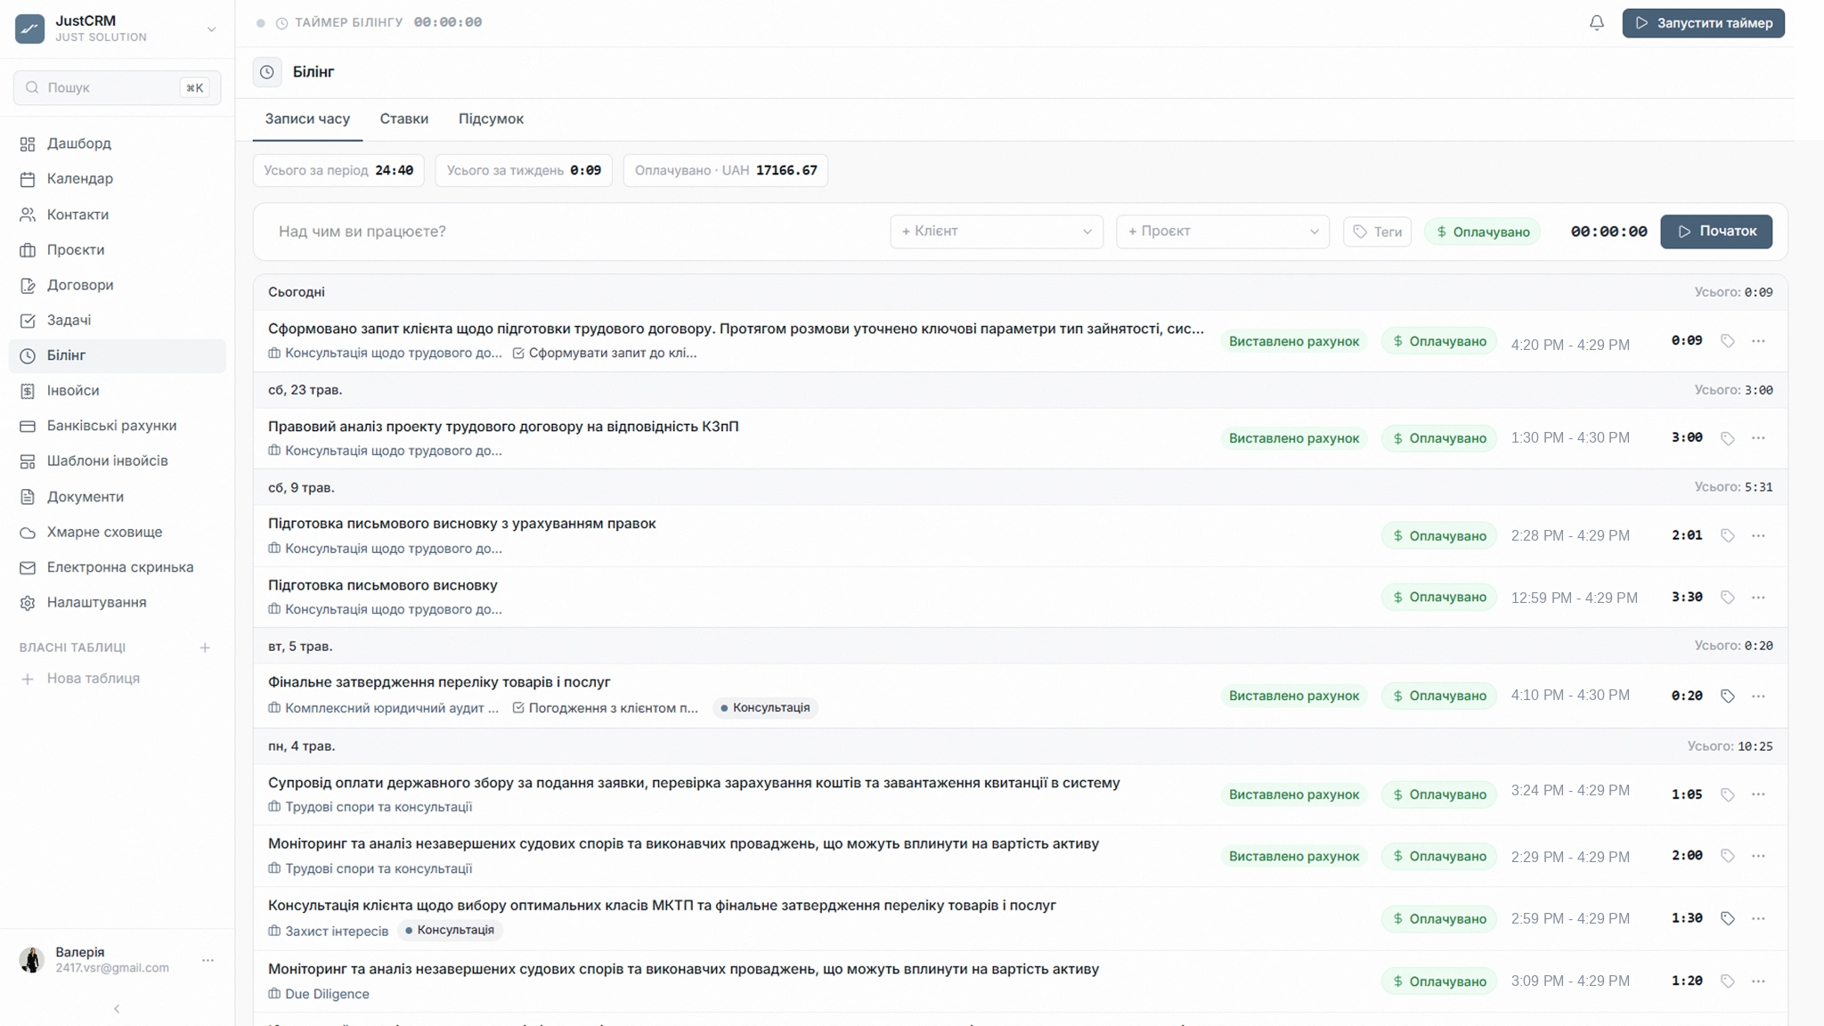Click the Білінг clock icon in the sidebar
Screen dimensions: 1824x1026
28,355
